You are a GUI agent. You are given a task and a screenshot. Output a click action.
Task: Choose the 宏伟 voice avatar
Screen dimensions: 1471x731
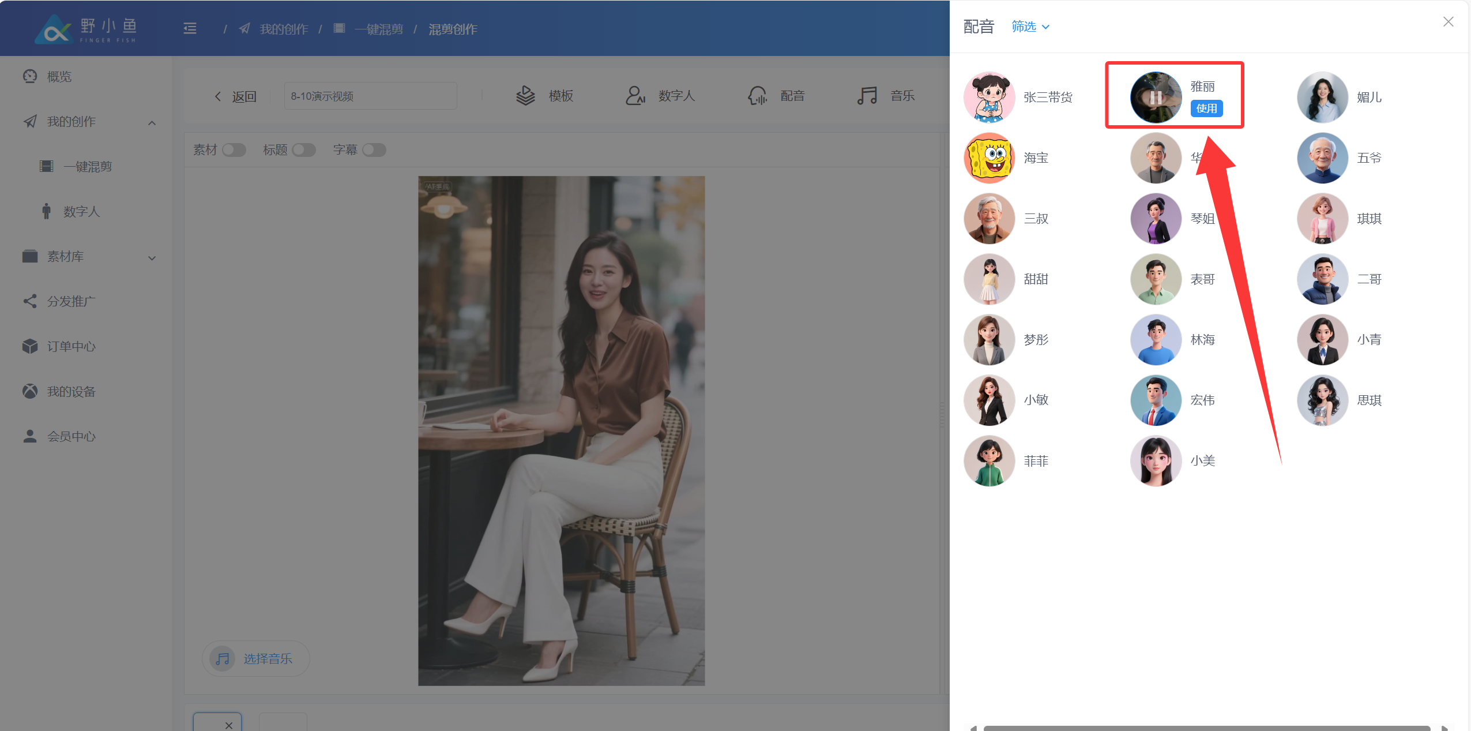[1156, 400]
